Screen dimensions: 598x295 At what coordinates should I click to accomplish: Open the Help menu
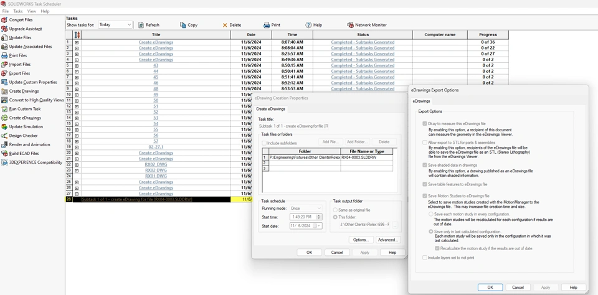[x=45, y=11]
